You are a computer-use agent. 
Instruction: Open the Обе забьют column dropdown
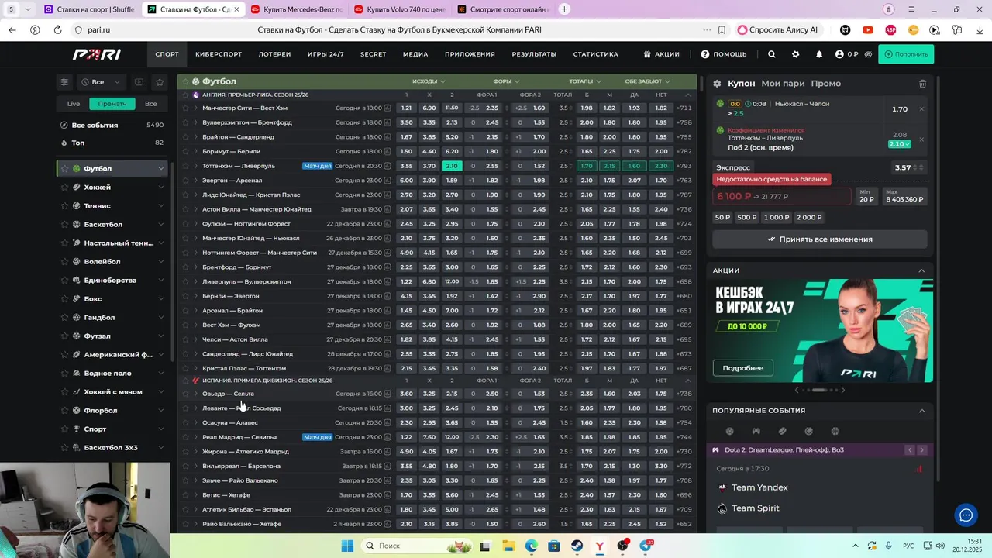647,81
